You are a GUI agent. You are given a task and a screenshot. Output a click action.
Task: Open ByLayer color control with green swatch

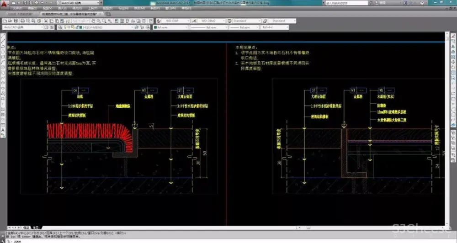pyautogui.click(x=169, y=27)
